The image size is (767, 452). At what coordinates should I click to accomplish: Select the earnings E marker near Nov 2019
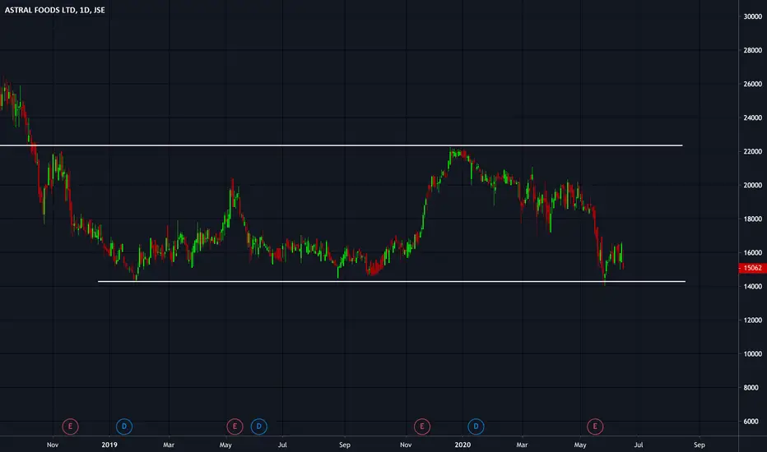(x=422, y=427)
